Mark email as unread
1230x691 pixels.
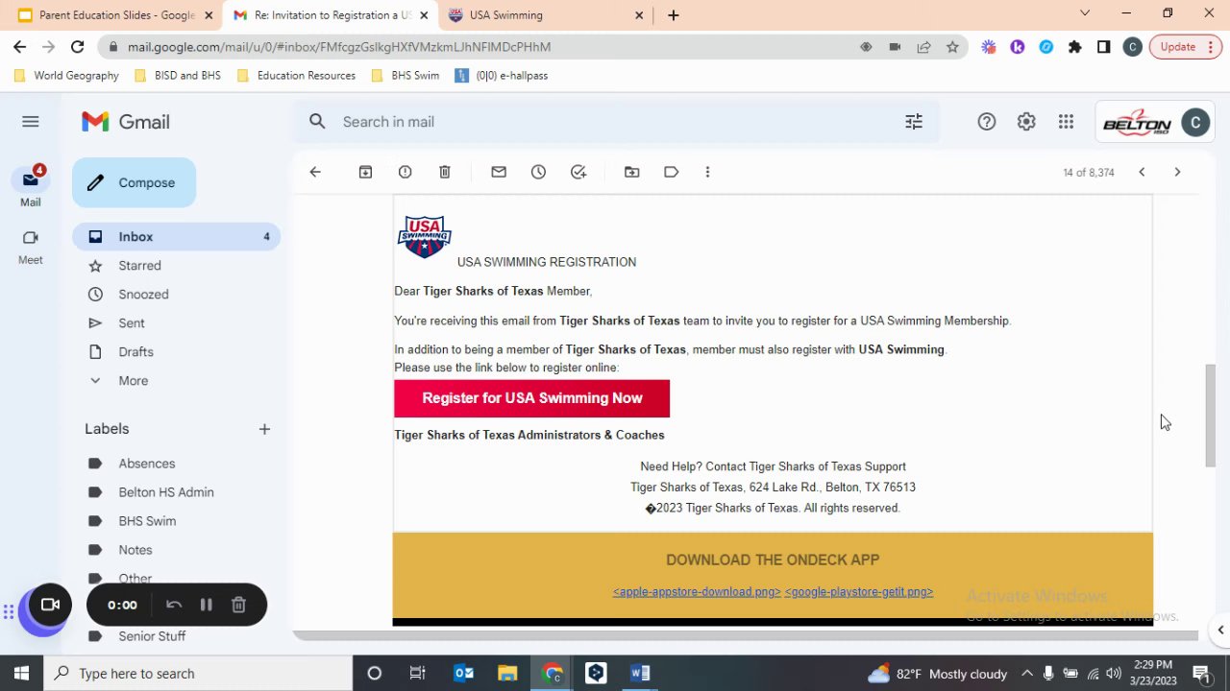coord(498,172)
